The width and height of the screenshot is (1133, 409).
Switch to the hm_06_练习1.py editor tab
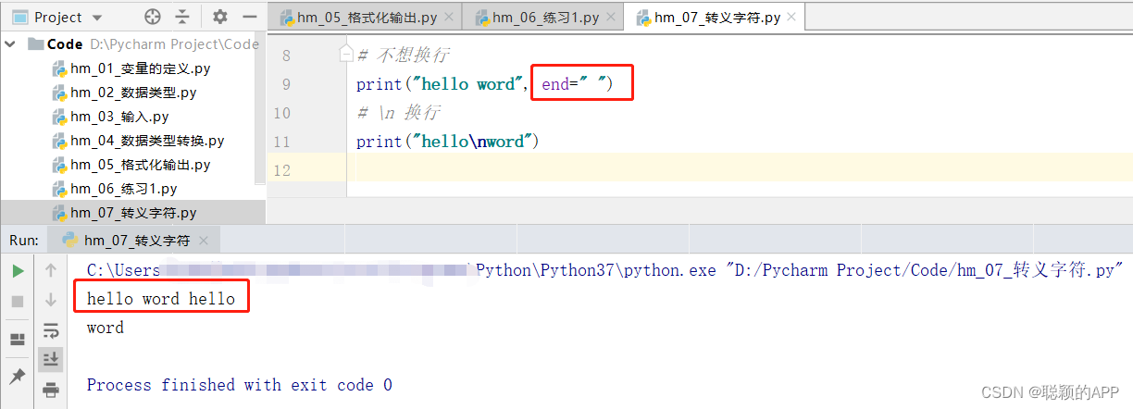pyautogui.click(x=542, y=18)
